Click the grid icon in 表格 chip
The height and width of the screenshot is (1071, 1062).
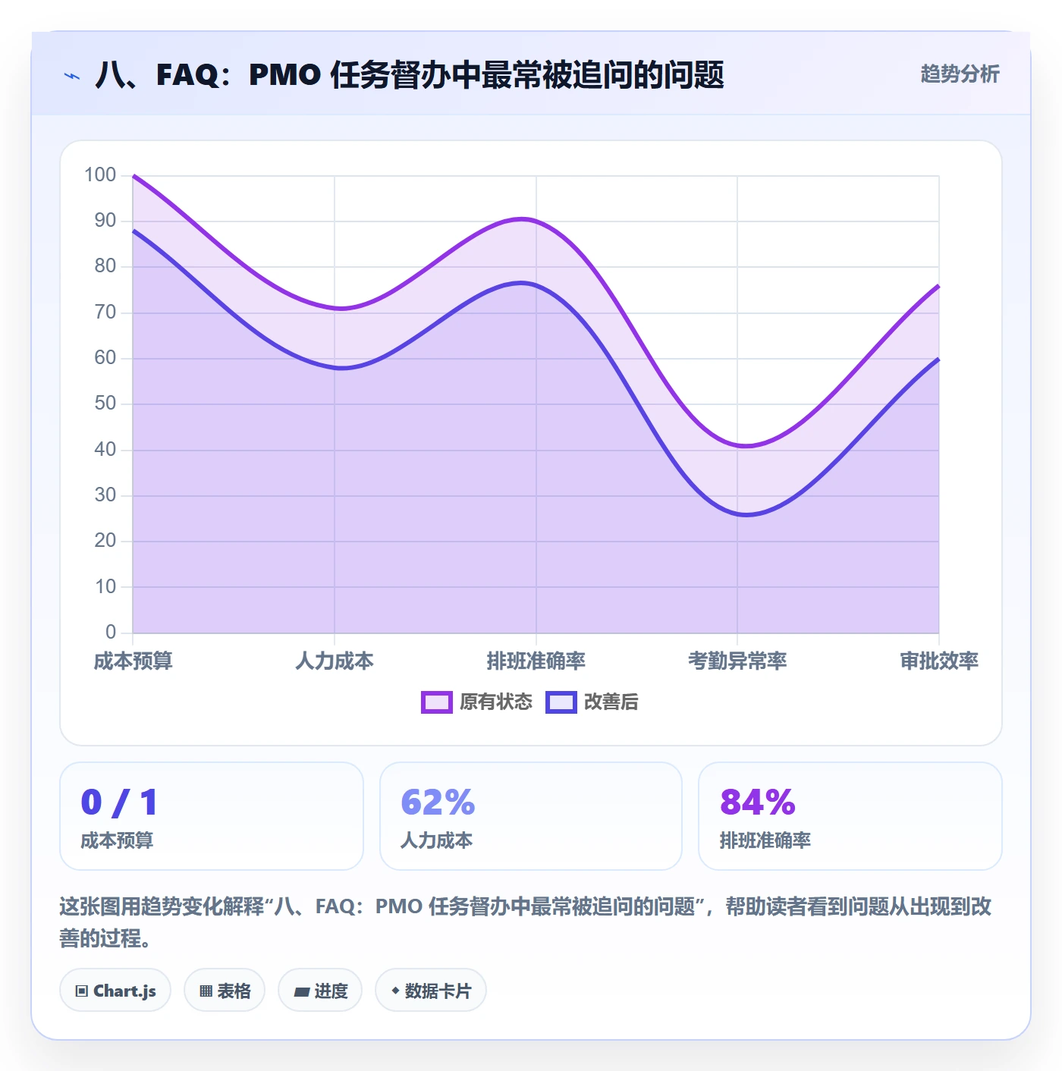(206, 991)
